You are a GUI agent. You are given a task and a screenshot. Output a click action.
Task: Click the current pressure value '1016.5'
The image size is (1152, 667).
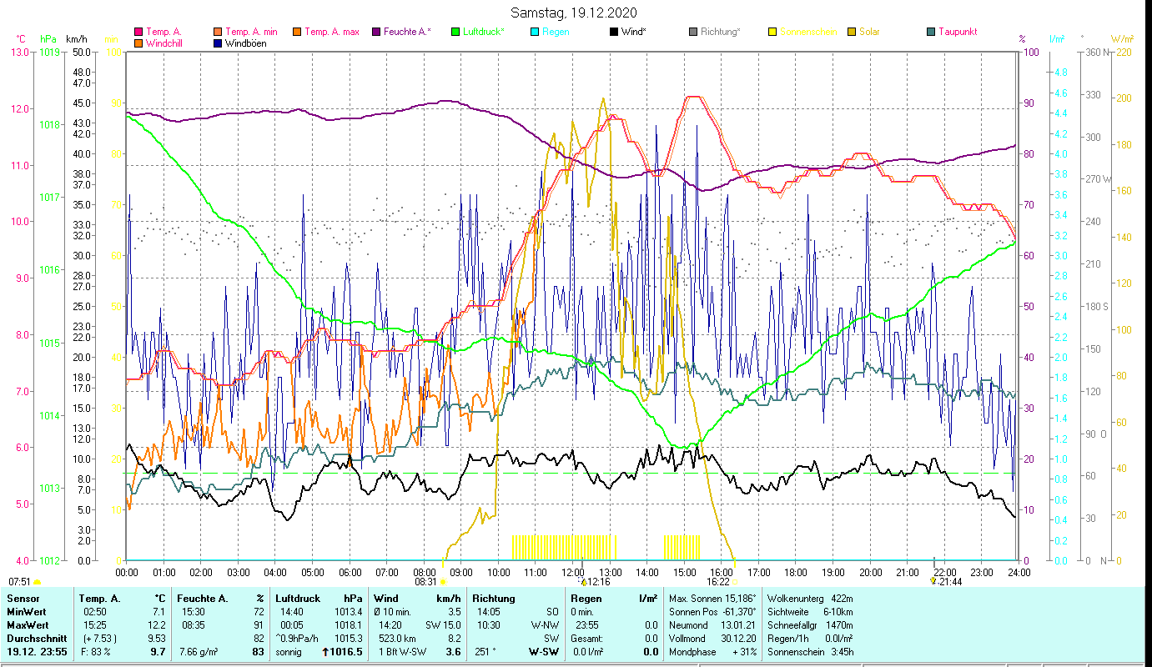click(347, 652)
